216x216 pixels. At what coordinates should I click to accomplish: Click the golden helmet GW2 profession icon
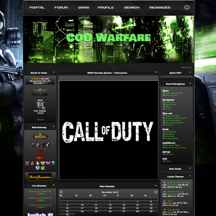pos(43,163)
